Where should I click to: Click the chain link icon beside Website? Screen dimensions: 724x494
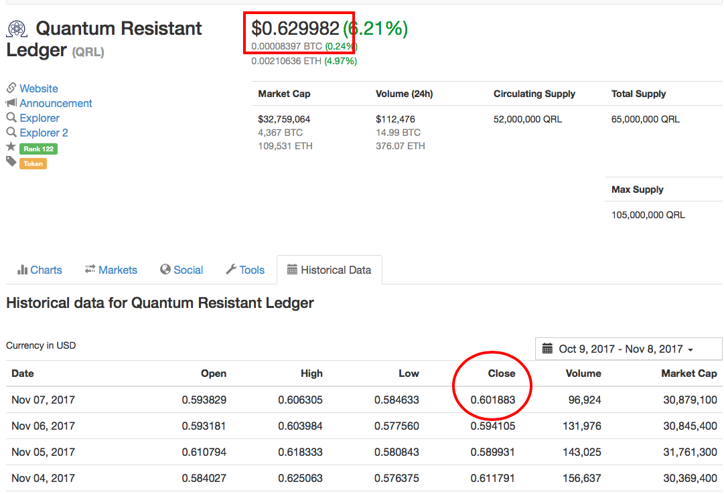[11, 88]
